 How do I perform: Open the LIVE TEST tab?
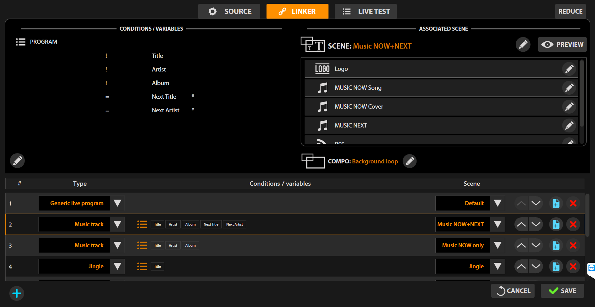tap(366, 11)
